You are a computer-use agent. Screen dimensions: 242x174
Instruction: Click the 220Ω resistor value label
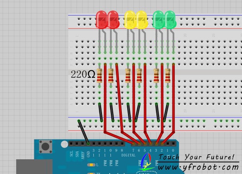point(82,74)
